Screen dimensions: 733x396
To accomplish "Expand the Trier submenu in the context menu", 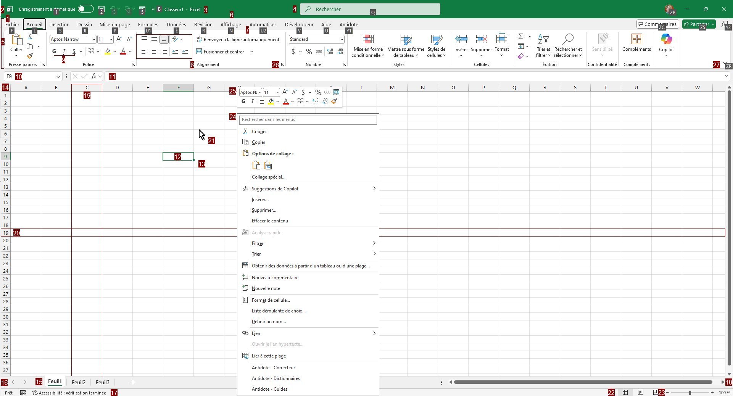I will pos(256,254).
